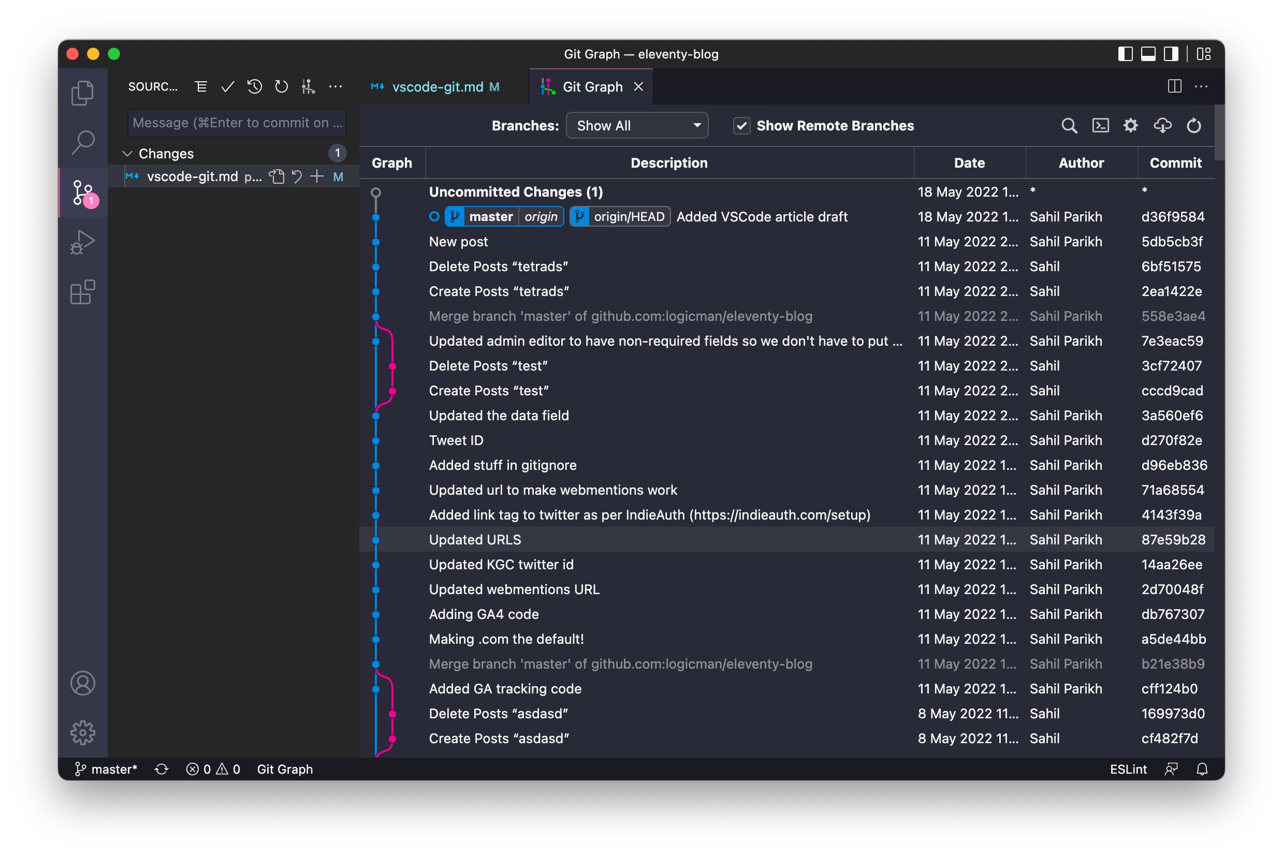Image resolution: width=1283 pixels, height=857 pixels.
Task: Click ESLint in the status bar
Action: 1128,769
